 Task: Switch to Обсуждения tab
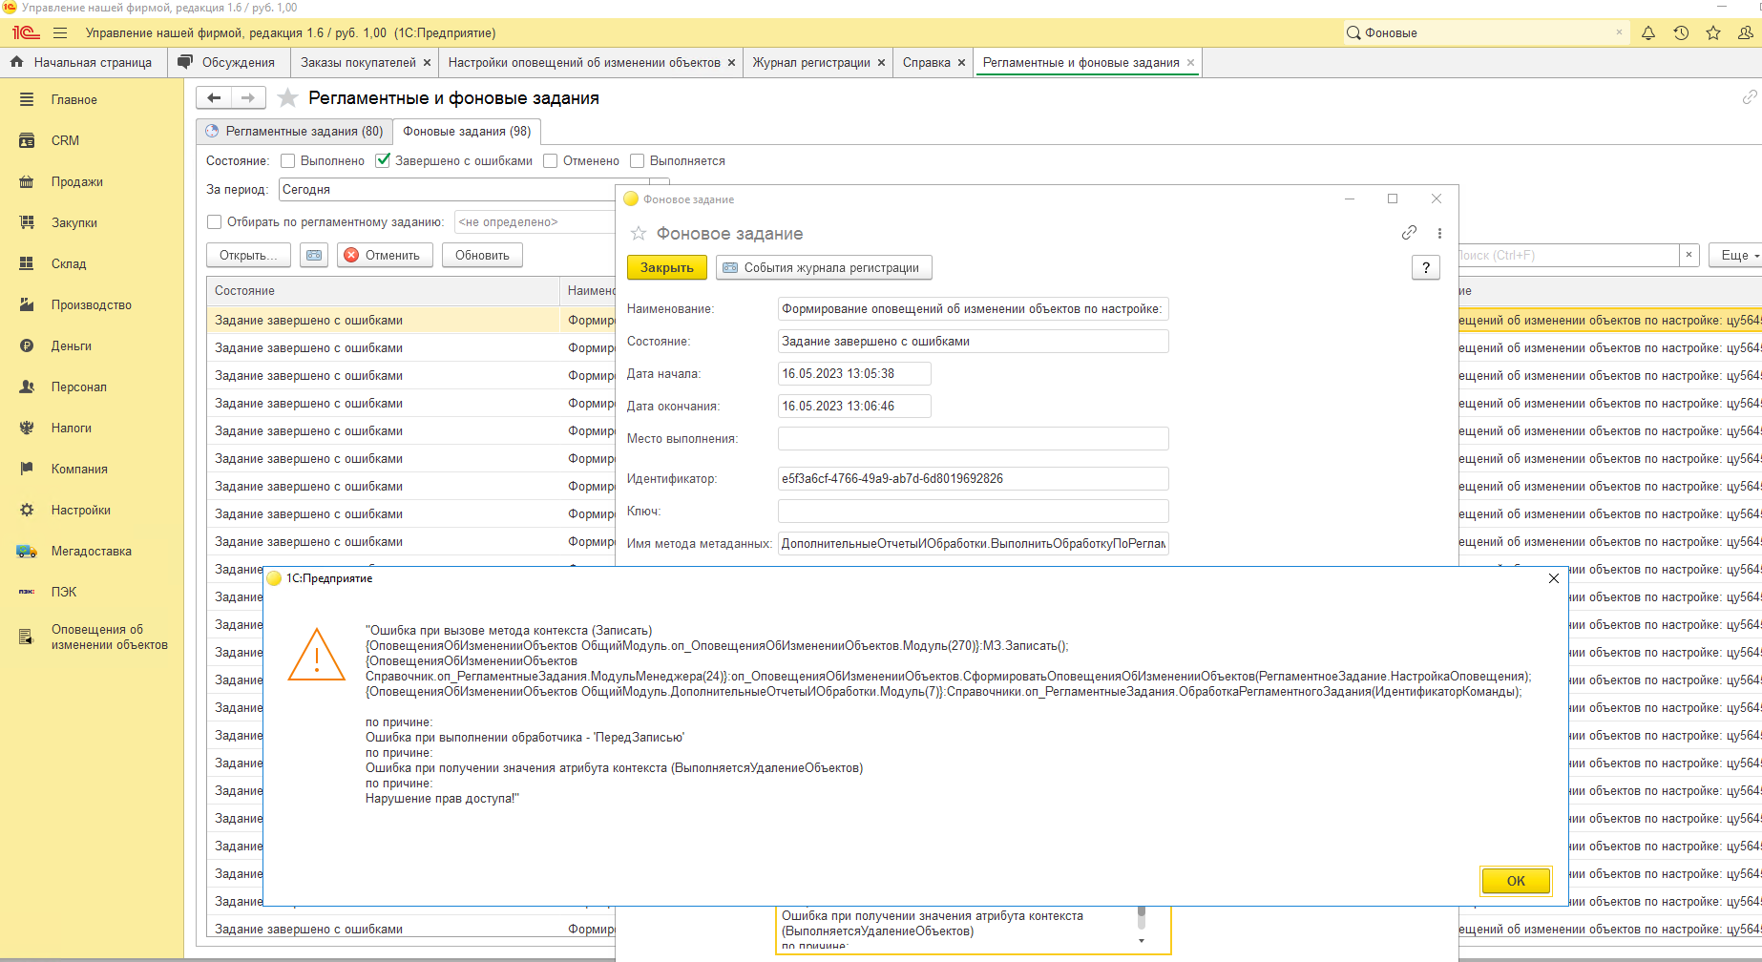(x=227, y=62)
